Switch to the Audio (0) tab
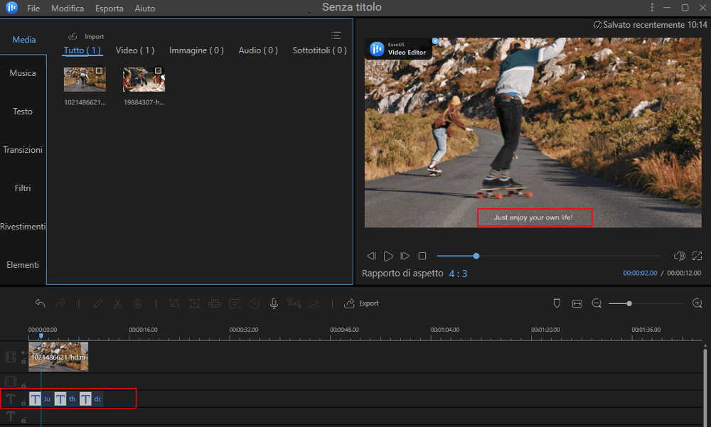 coord(257,50)
